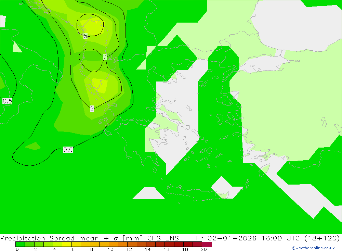Viewport: 342px width, 251px height.
Task: Click the 2 contour label just beneath the 5 contour
Action: tap(105, 57)
